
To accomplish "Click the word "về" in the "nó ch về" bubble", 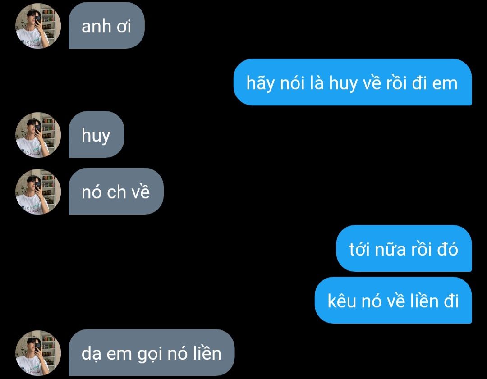I will pyautogui.click(x=141, y=192).
